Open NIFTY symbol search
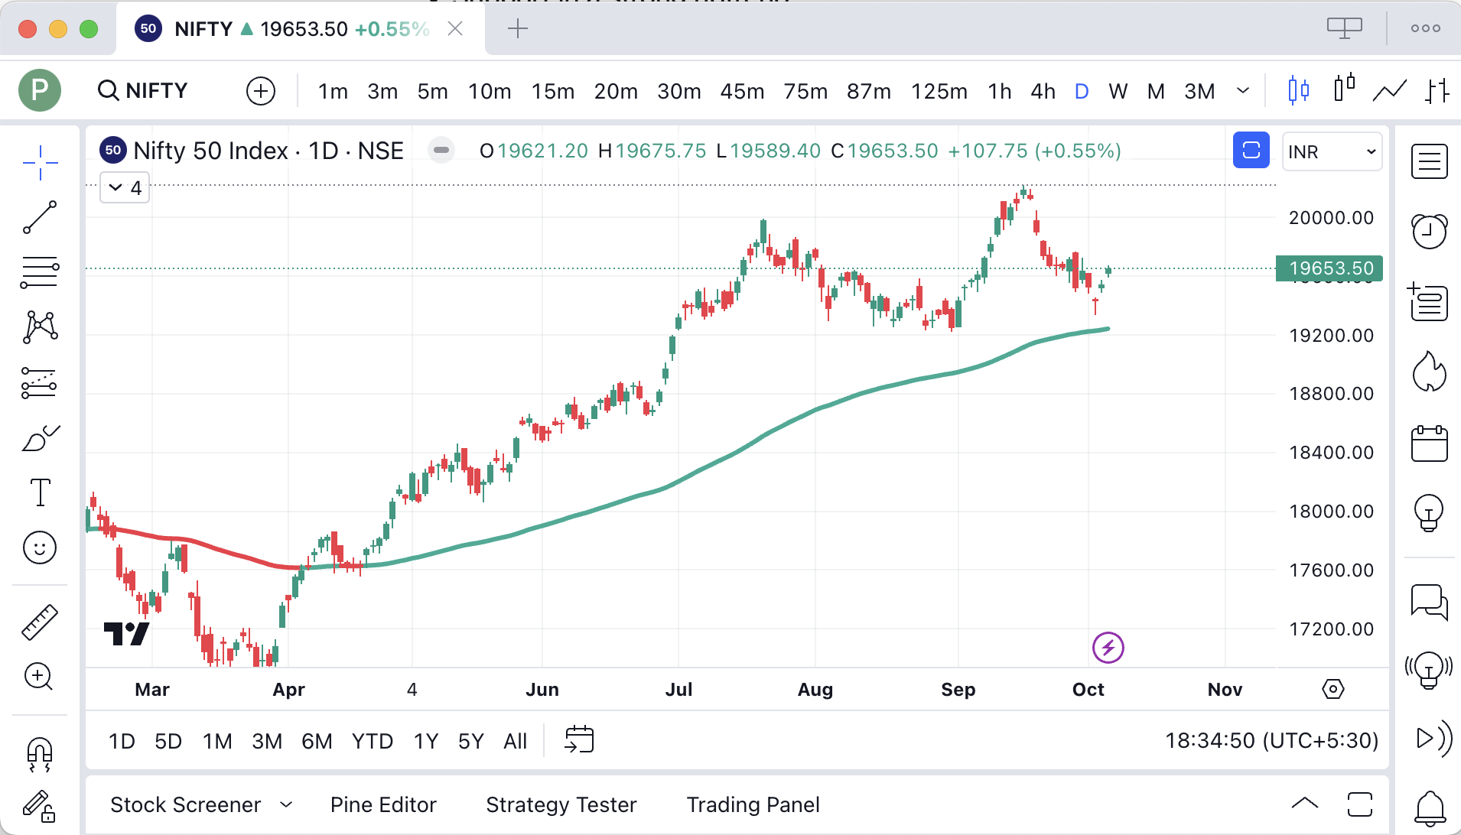The height and width of the screenshot is (835, 1461). point(143,90)
